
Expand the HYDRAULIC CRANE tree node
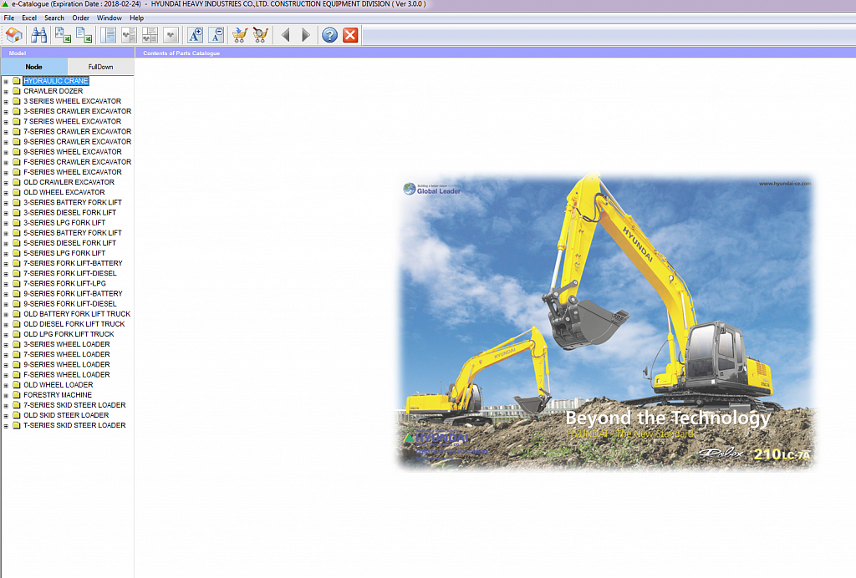point(6,82)
